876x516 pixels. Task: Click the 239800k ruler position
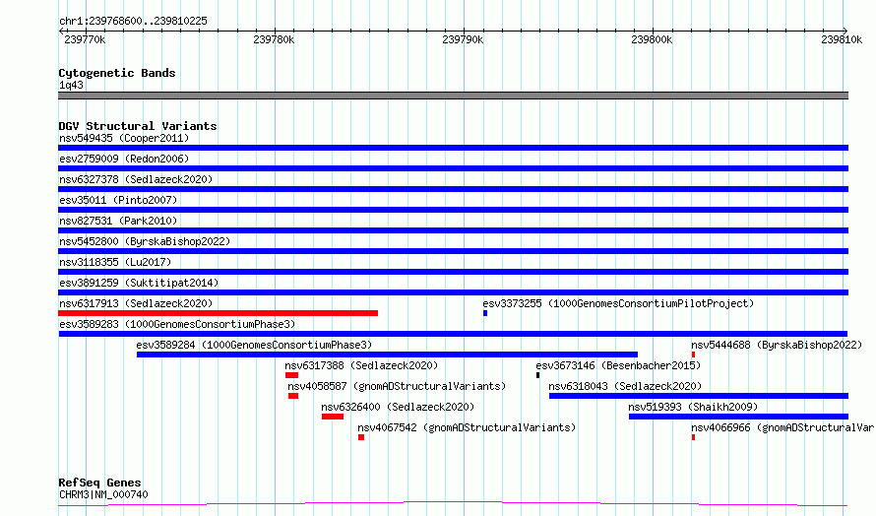tap(652, 39)
